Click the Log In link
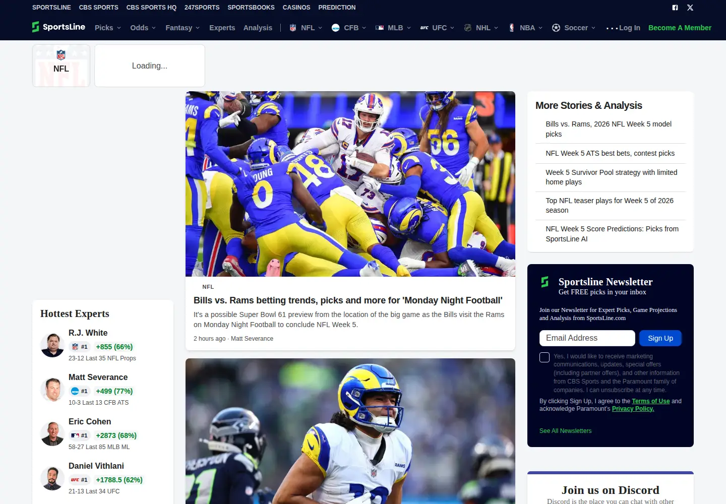 point(630,28)
